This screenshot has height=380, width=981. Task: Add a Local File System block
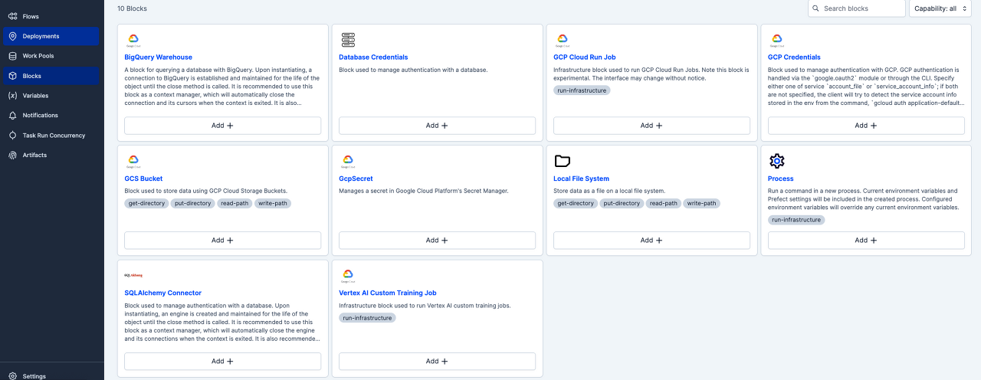[x=651, y=241]
